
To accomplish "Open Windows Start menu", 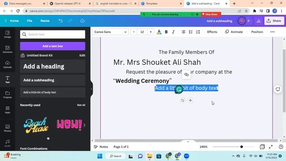I will (100, 156).
